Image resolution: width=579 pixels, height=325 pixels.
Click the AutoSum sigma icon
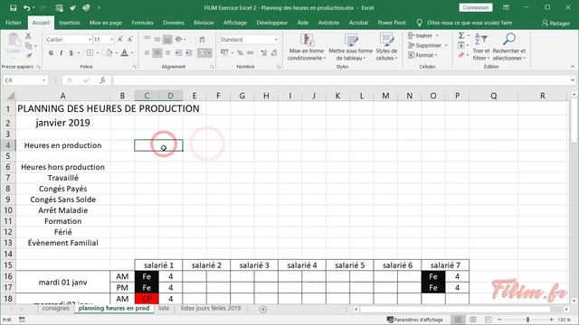461,36
